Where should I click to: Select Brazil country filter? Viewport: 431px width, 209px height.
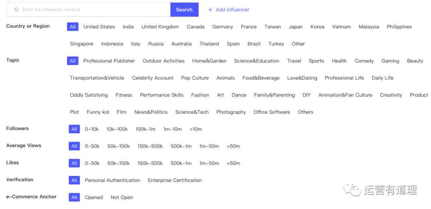coord(254,44)
